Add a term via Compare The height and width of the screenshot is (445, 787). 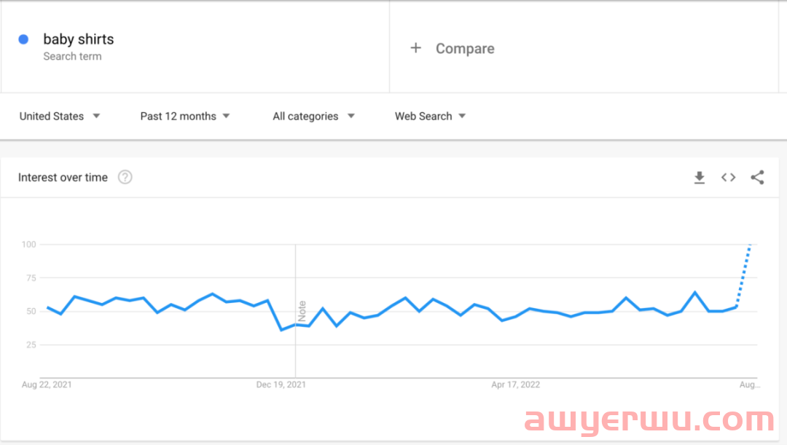pyautogui.click(x=465, y=49)
